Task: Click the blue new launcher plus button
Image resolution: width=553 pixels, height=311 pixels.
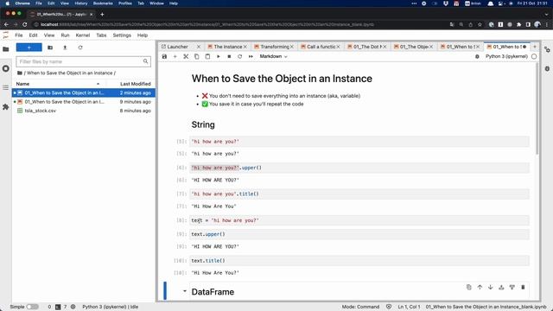Action: pyautogui.click(x=29, y=48)
